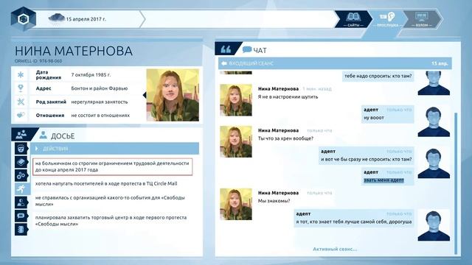The height and width of the screenshot is (265, 472).
Task: Click the адепт message 'ну вооот'
Action: coord(388,114)
